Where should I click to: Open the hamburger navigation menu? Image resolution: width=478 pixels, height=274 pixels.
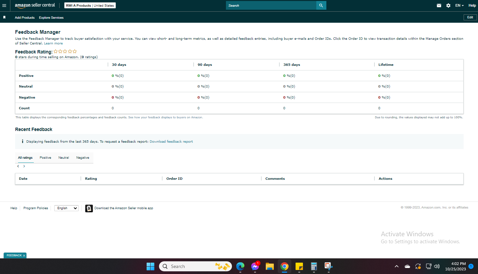4,6
